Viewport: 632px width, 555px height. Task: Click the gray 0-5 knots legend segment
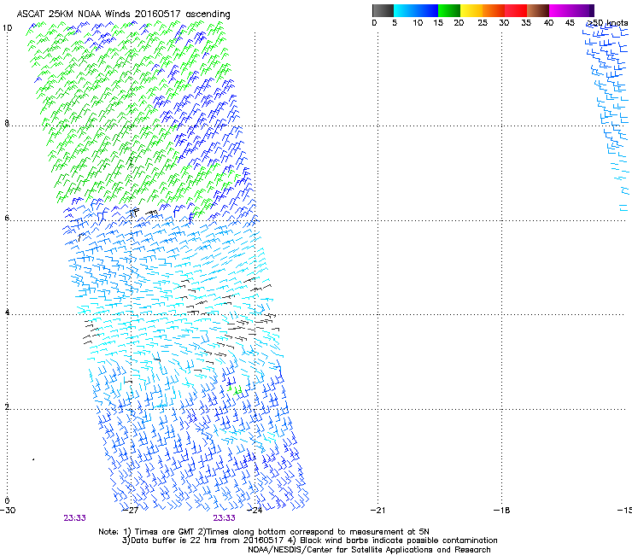point(383,10)
